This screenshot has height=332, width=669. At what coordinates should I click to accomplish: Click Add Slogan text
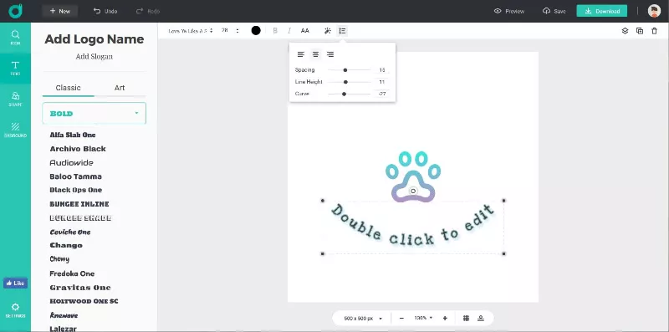94,56
